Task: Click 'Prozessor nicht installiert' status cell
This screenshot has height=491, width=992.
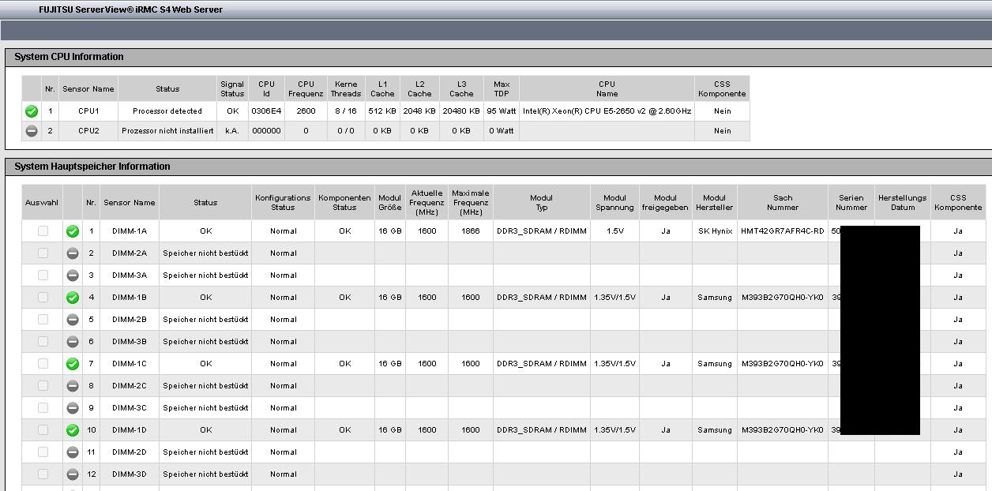Action: click(x=167, y=130)
